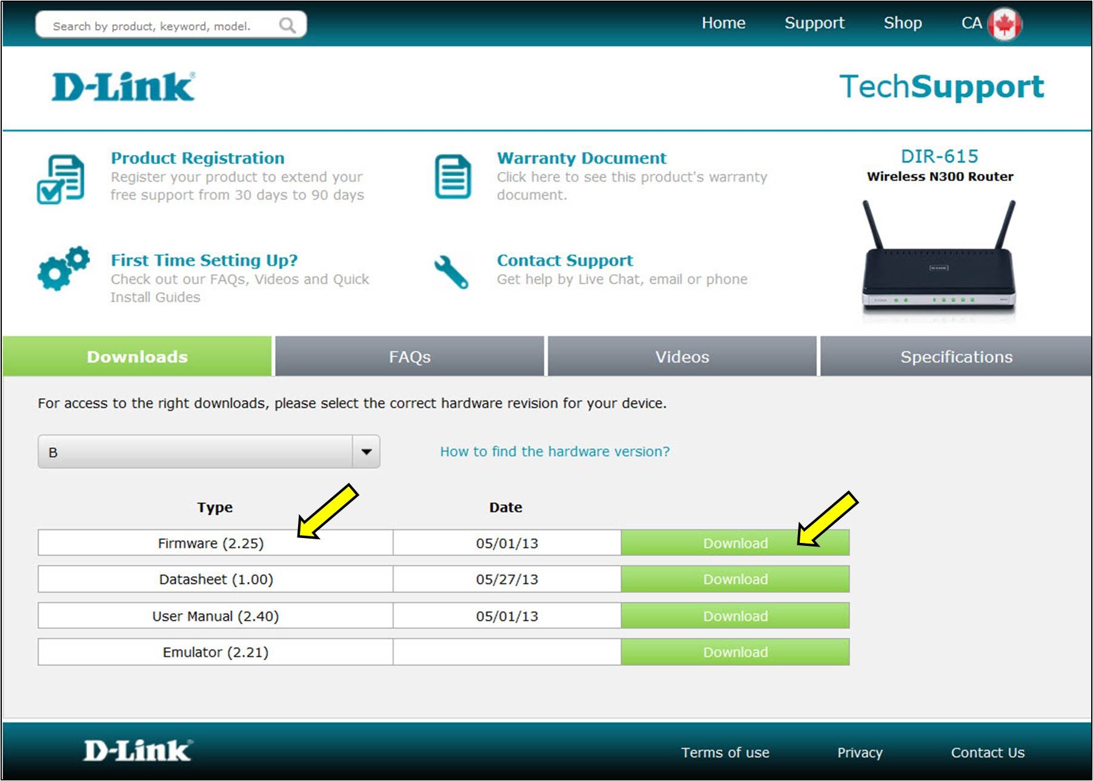Open First Time Setting Up link
Image resolution: width=1093 pixels, height=781 pixels.
click(204, 261)
